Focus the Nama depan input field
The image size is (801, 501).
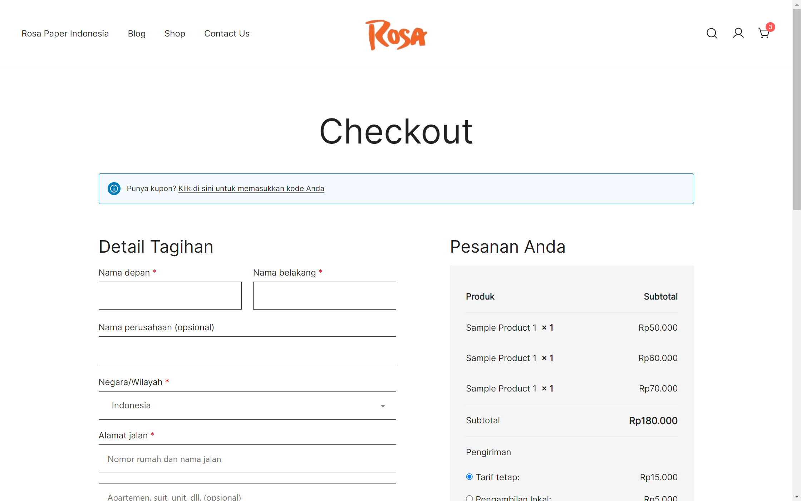[x=170, y=296]
